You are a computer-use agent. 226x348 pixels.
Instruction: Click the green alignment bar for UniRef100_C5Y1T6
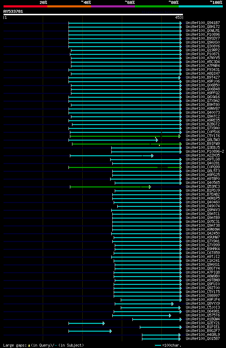(125, 136)
